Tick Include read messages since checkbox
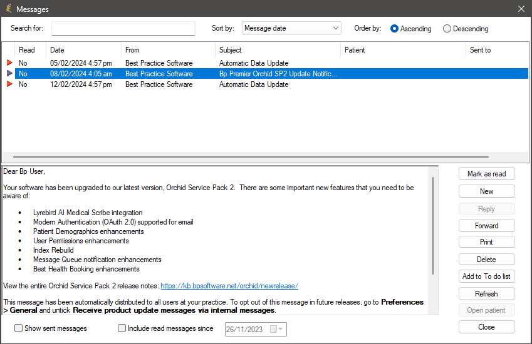The image size is (532, 344). click(122, 328)
